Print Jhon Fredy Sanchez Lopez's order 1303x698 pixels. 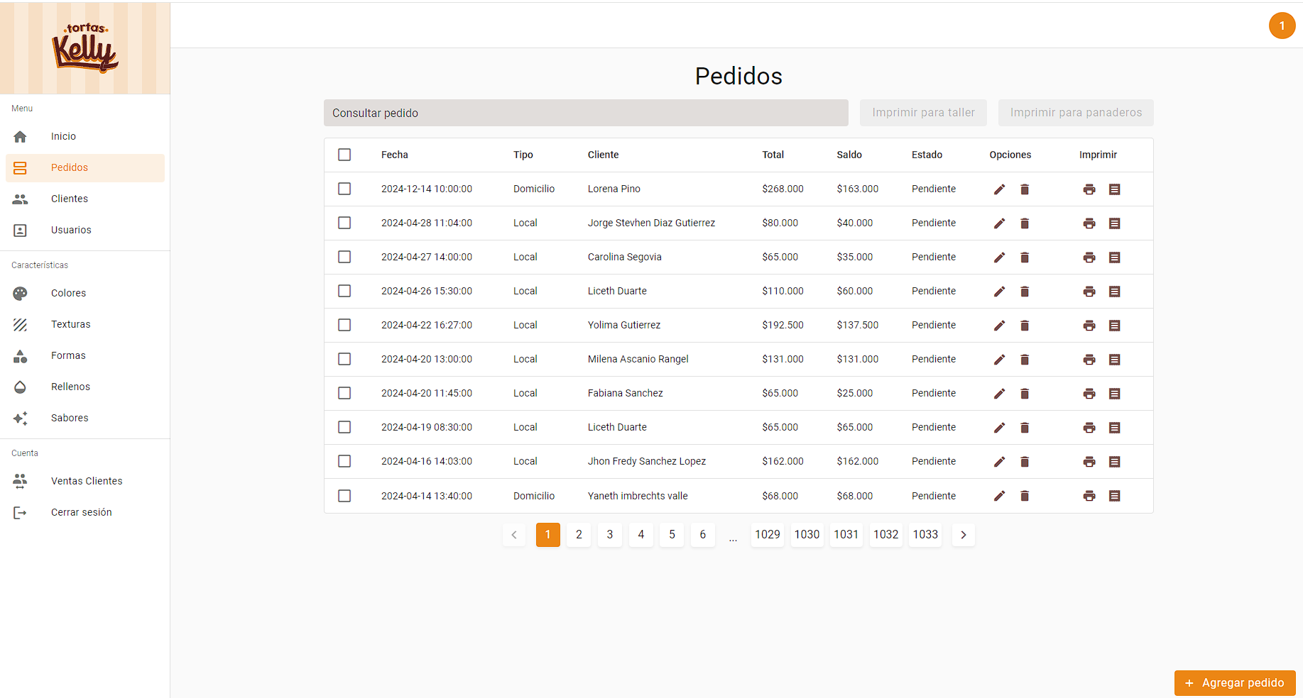pyautogui.click(x=1089, y=462)
